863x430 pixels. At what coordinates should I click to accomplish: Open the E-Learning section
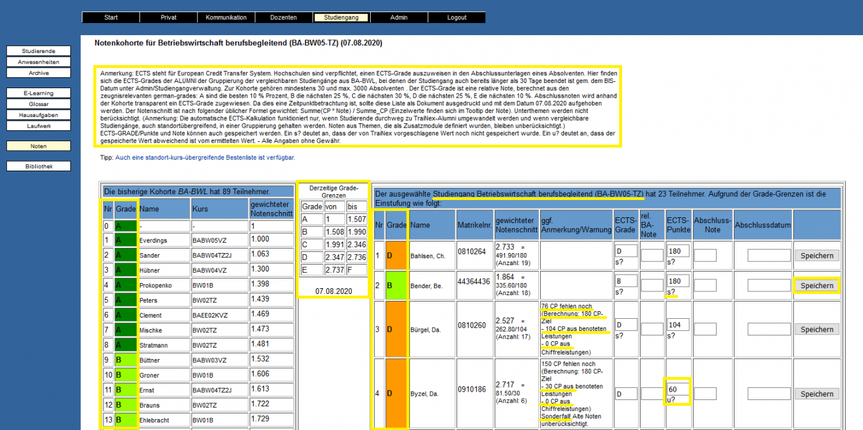click(38, 94)
